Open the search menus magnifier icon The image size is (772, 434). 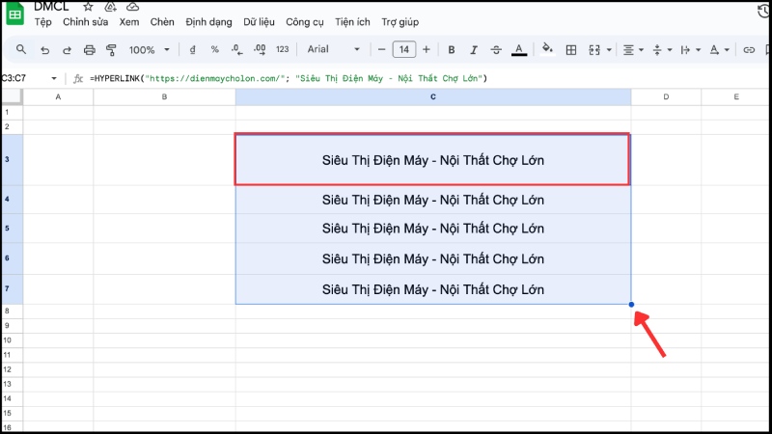pos(21,49)
